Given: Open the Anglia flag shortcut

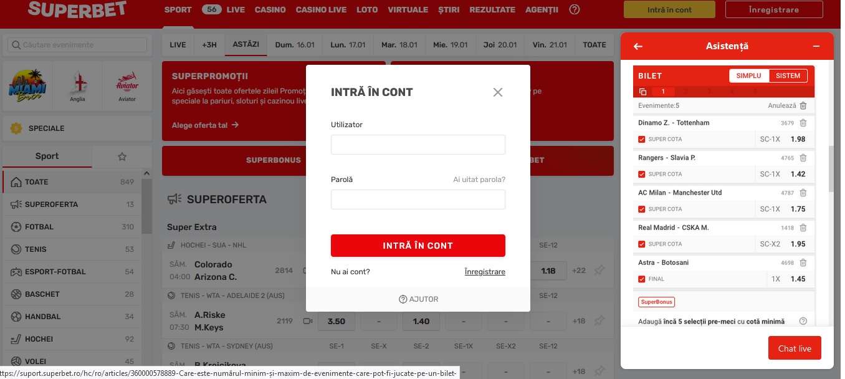Looking at the screenshot, I should 77,86.
